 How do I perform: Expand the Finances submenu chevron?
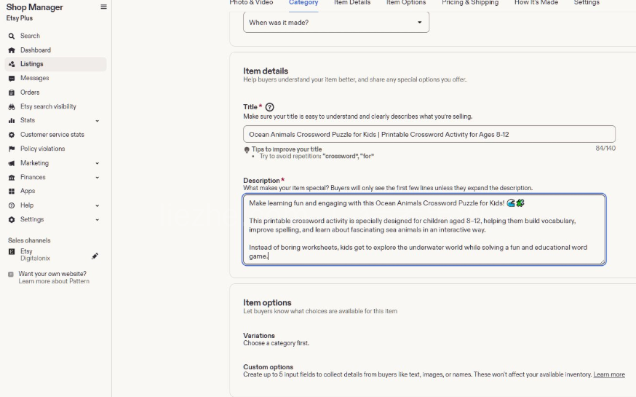[x=97, y=178]
